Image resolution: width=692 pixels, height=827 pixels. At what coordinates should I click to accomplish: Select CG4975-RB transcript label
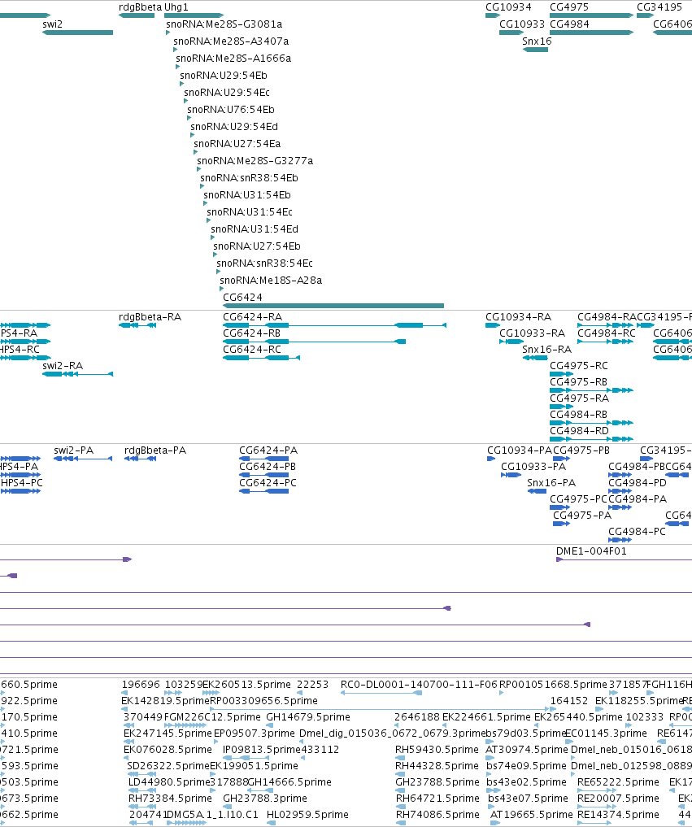(579, 382)
